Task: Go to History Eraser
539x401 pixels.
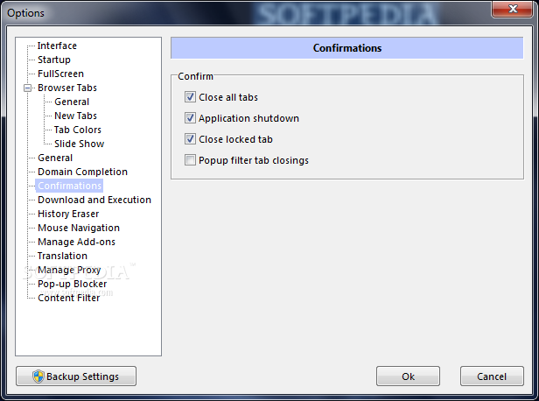Action: tap(68, 214)
